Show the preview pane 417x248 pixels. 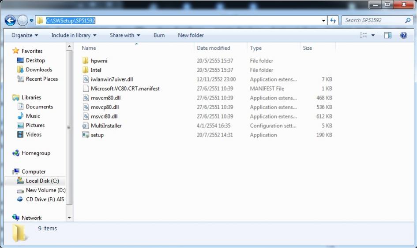(388, 35)
